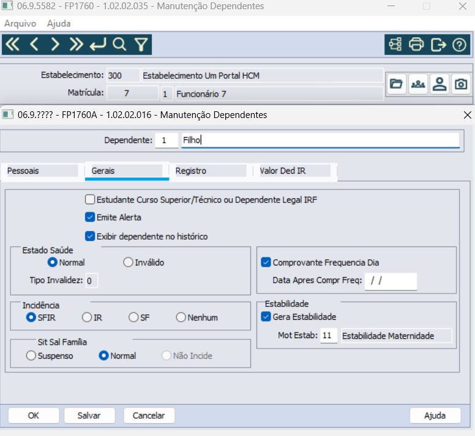Click the Dependente number field
The width and height of the screenshot is (475, 436).
coord(166,141)
